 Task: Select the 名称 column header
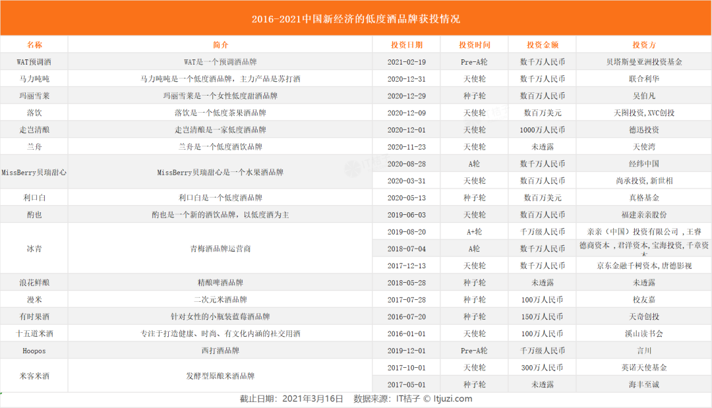34,45
